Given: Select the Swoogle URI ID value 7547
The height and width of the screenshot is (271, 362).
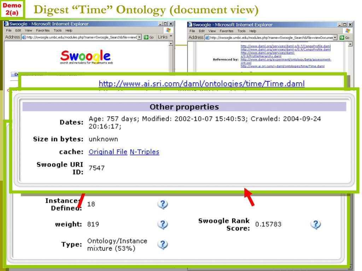Looking at the screenshot, I should [x=97, y=168].
